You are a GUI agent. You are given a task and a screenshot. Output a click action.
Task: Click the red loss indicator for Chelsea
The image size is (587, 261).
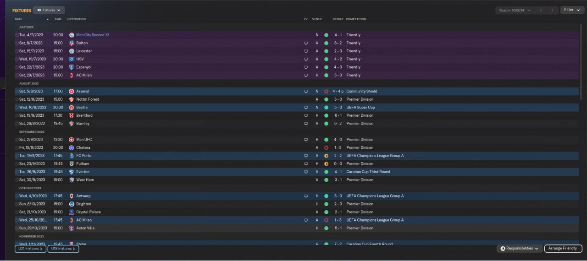pyautogui.click(x=326, y=147)
